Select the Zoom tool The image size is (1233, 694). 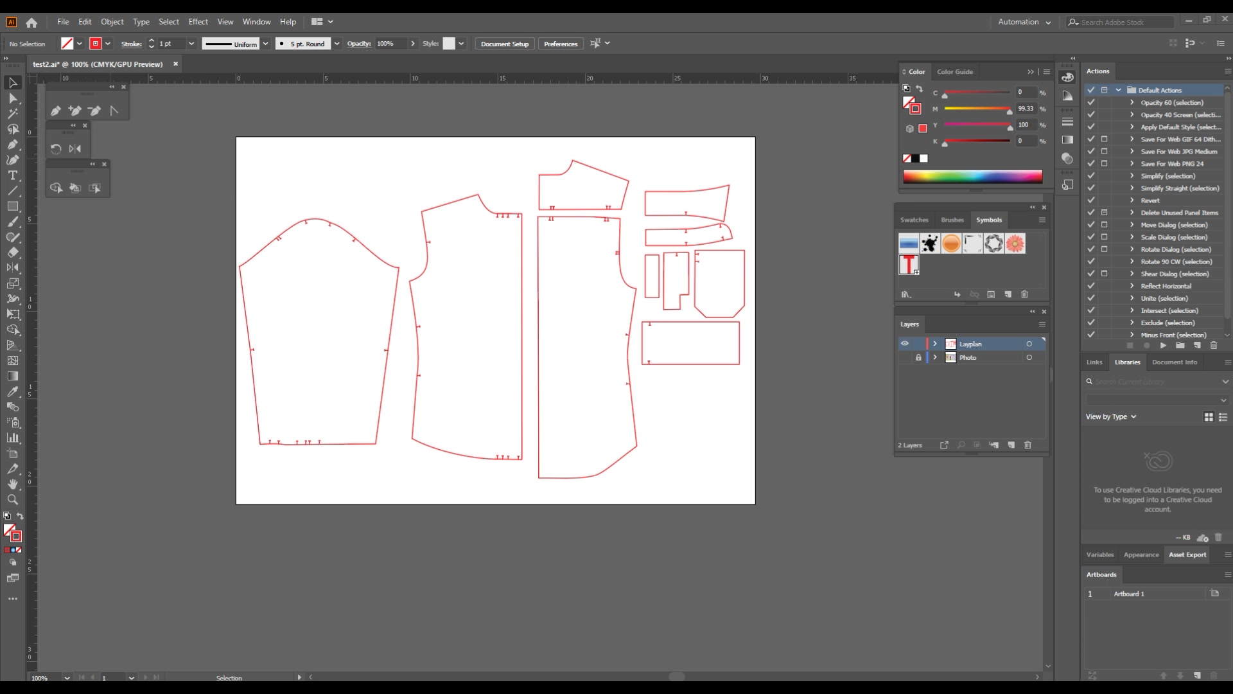12,500
